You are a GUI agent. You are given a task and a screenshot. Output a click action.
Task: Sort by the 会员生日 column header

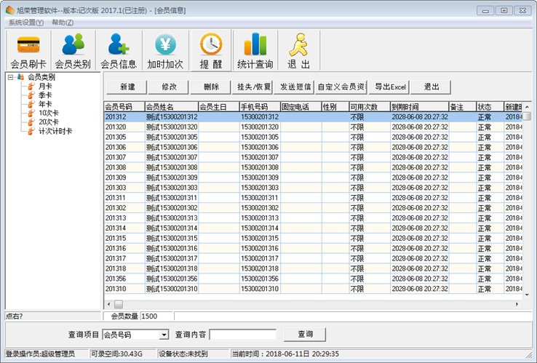coord(219,107)
